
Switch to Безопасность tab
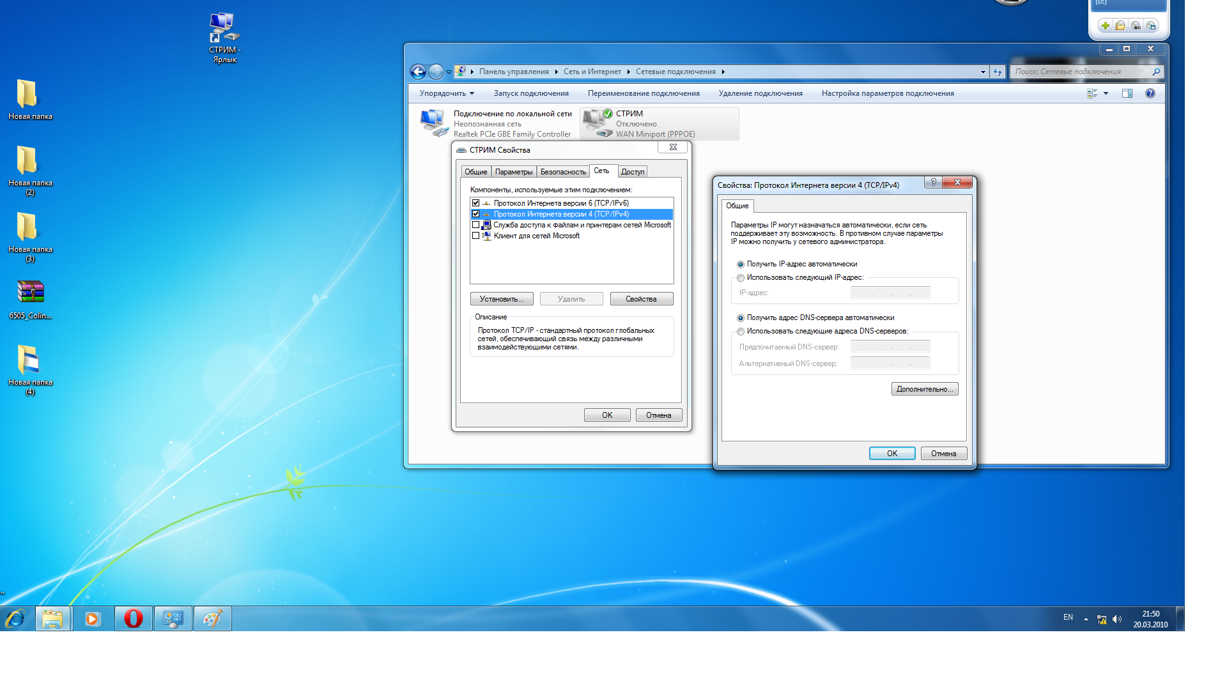563,172
